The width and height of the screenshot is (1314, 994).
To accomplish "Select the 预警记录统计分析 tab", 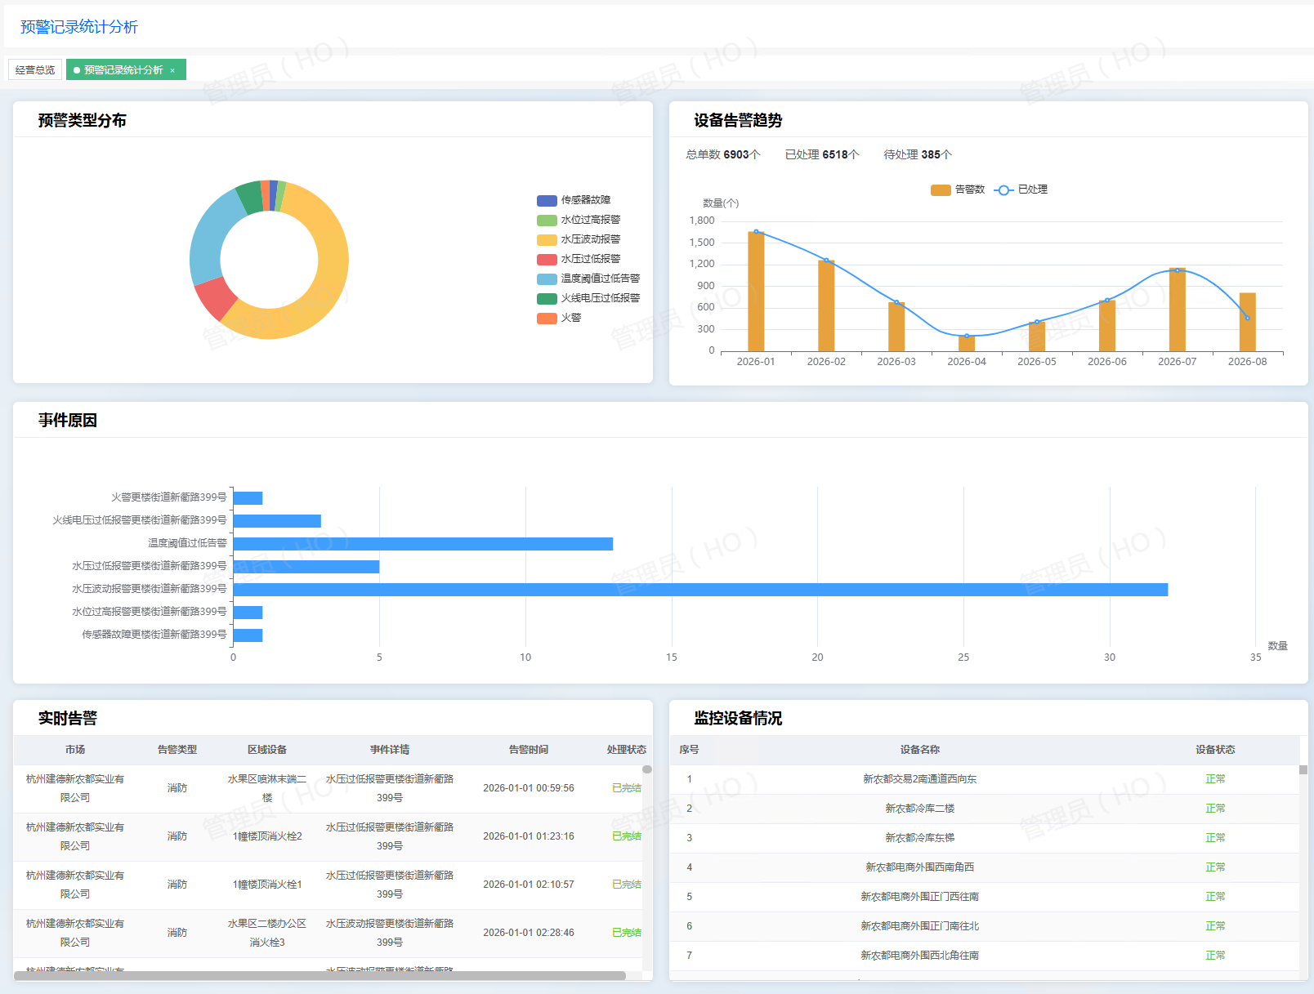I will [x=123, y=70].
